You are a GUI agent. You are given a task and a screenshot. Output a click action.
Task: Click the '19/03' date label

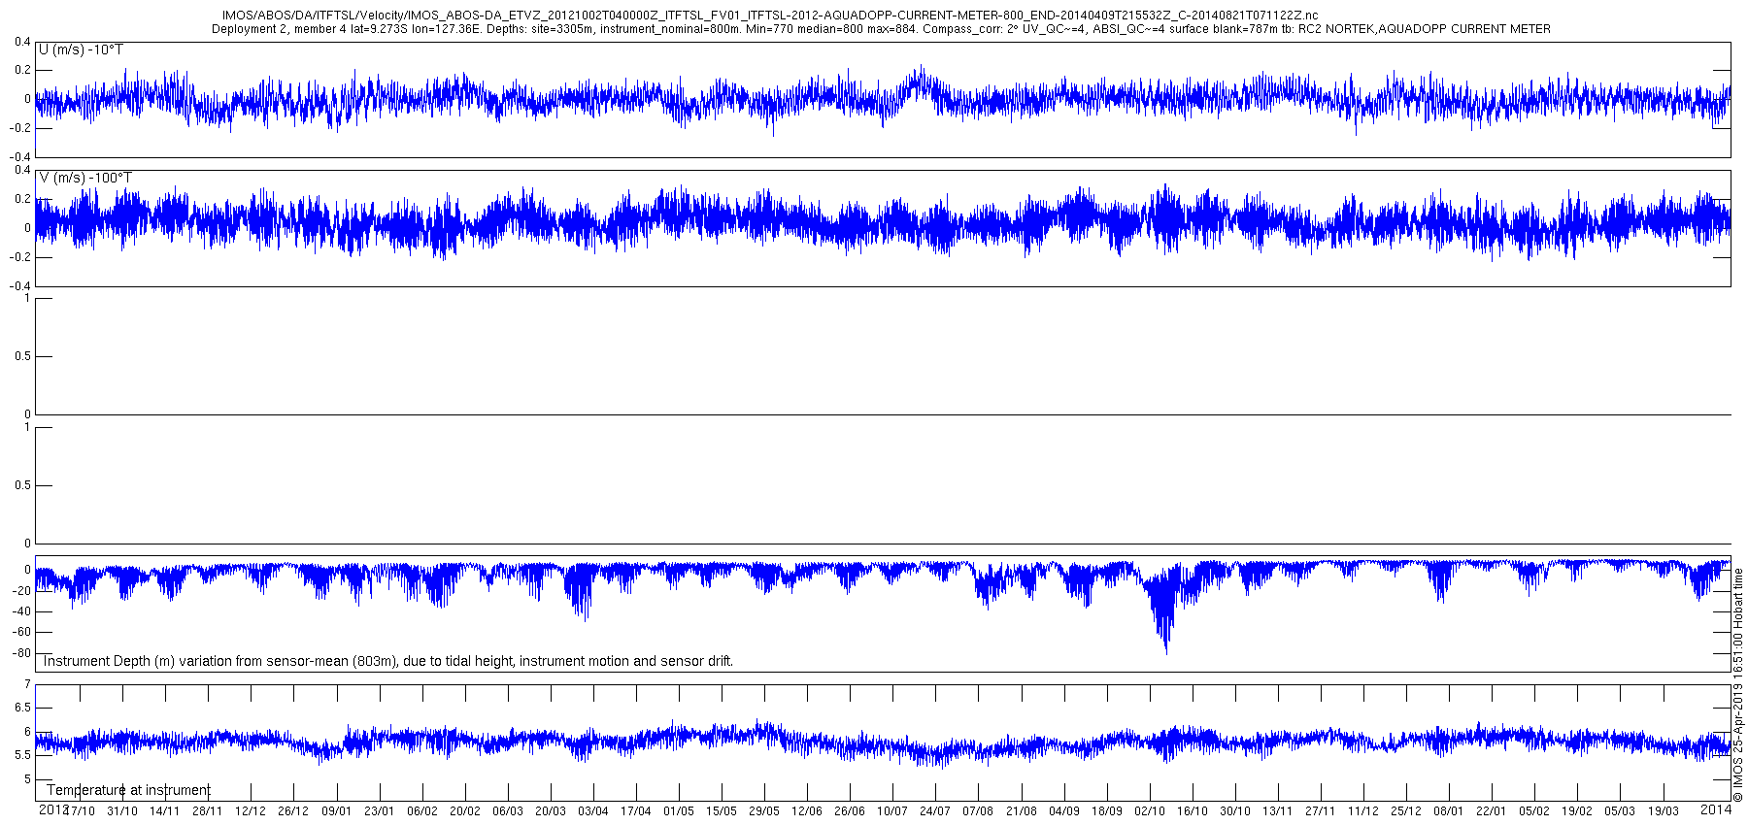(1662, 811)
